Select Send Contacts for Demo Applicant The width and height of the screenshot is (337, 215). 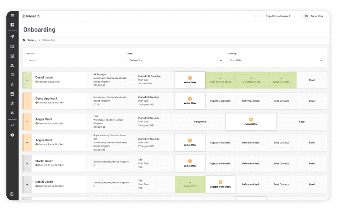[x=281, y=101]
